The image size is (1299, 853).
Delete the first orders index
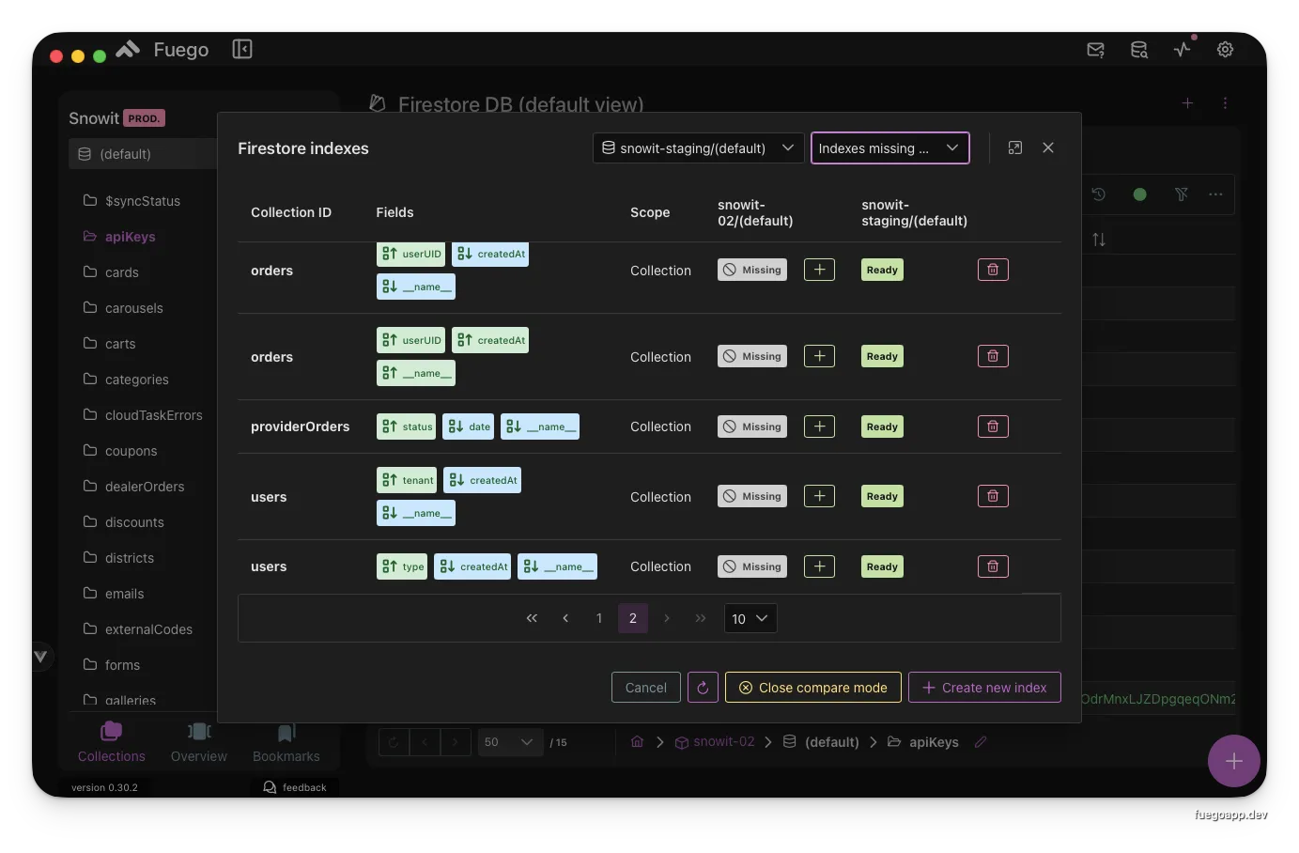[x=993, y=270]
